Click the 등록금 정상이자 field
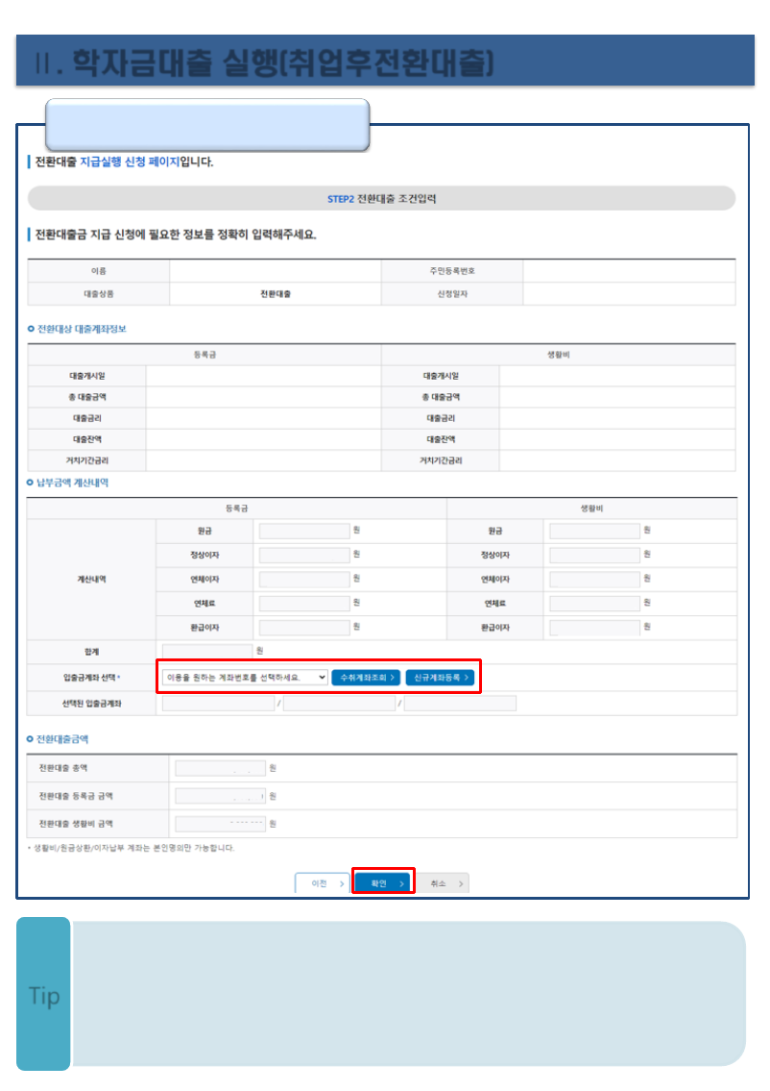Image resolution: width=770 pixels, height=1091 pixels. [x=304, y=555]
